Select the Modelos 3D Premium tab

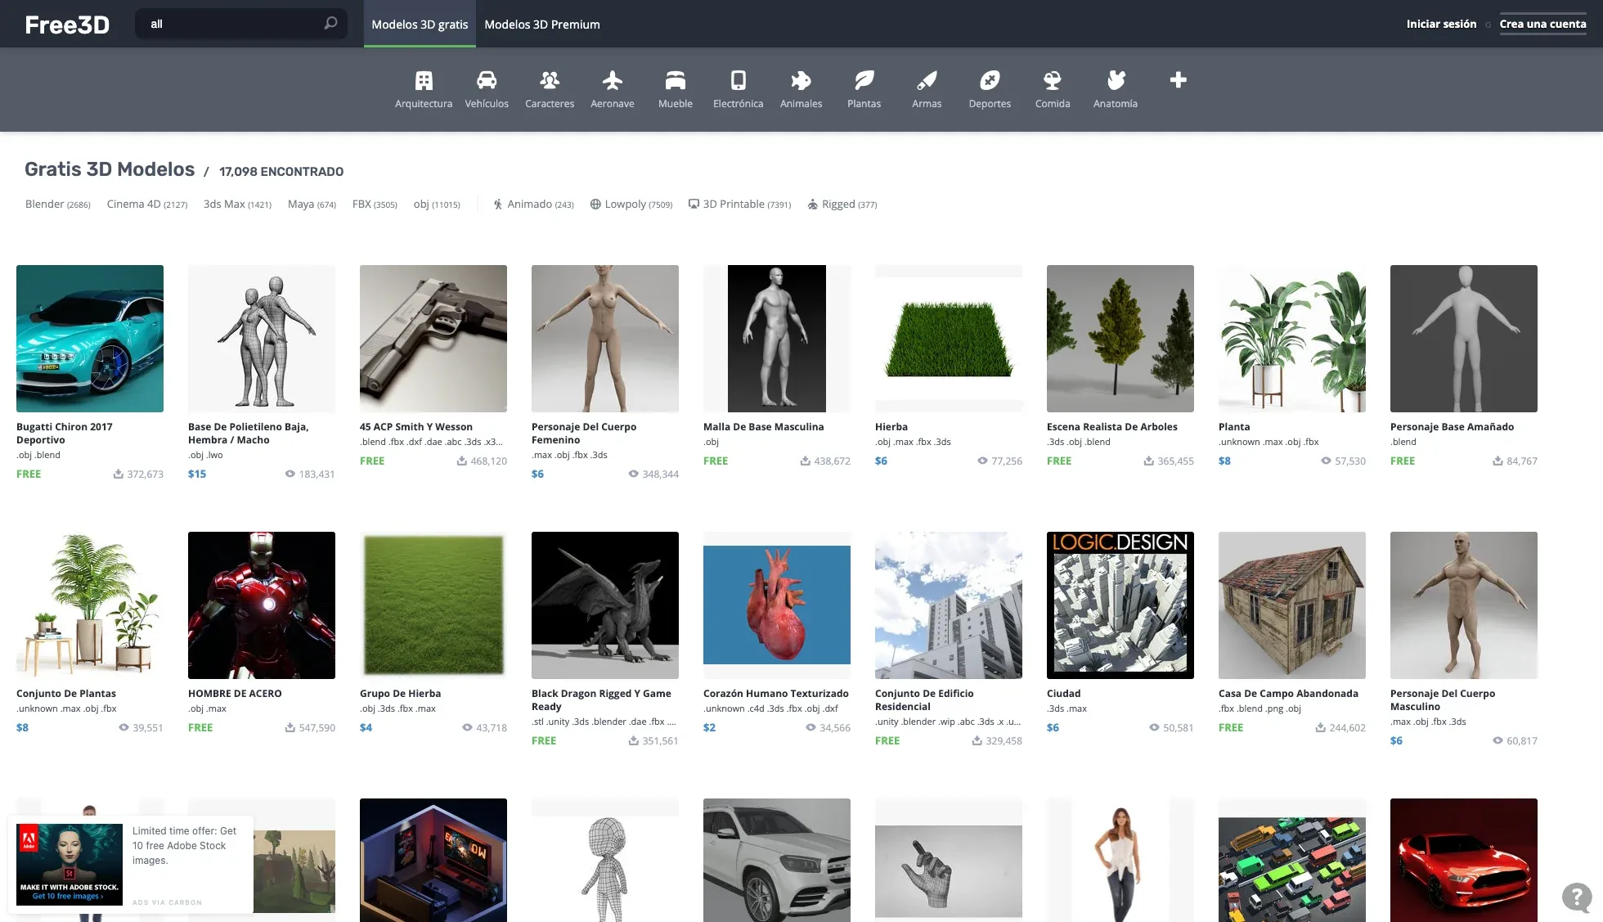(542, 25)
